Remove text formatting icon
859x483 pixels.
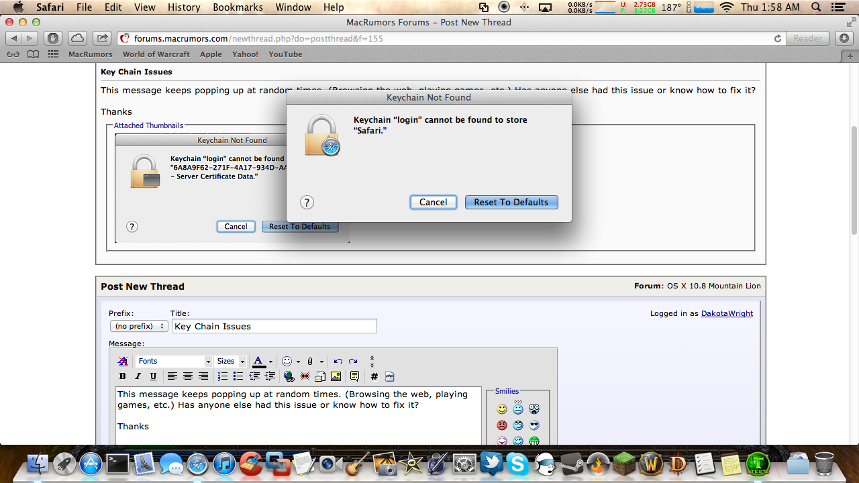122,361
